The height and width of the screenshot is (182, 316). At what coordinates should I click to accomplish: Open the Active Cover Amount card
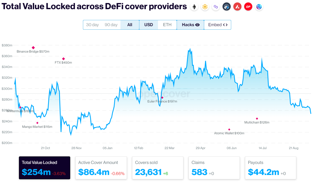point(101,168)
